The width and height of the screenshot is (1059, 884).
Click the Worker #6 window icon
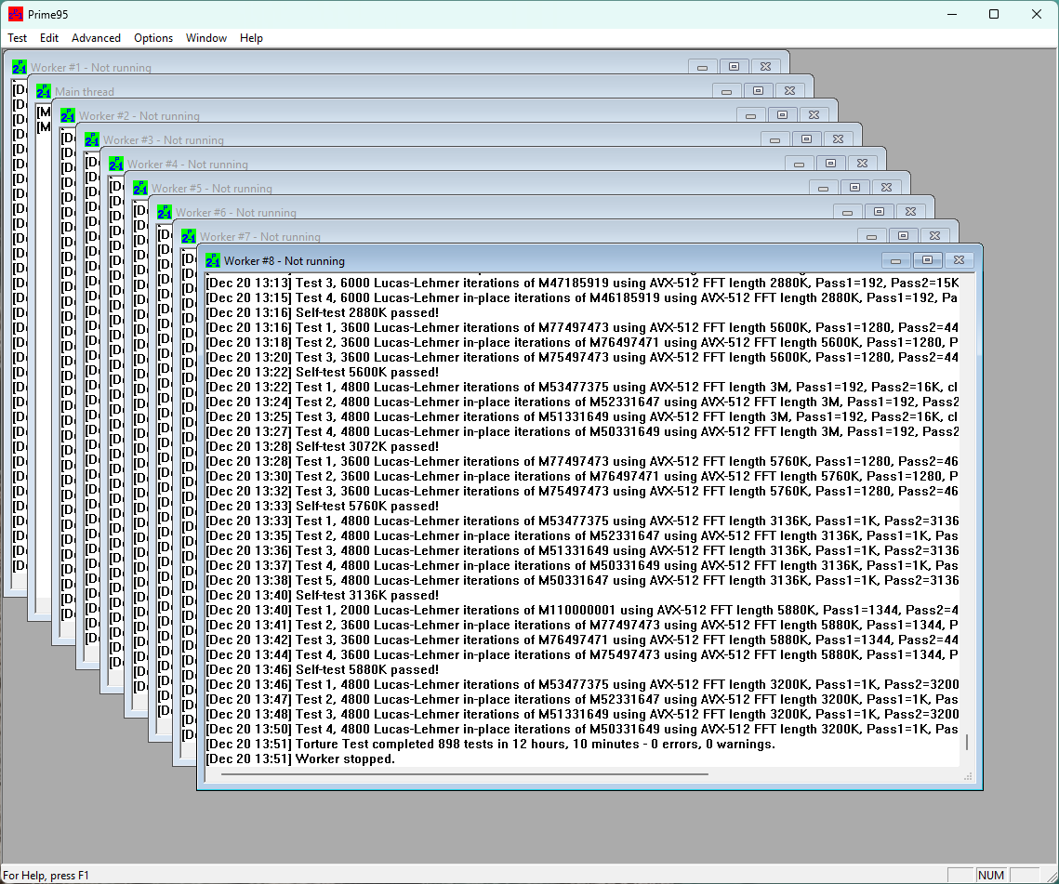point(165,212)
